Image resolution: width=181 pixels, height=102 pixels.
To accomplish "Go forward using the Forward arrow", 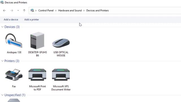I will point(12,10).
